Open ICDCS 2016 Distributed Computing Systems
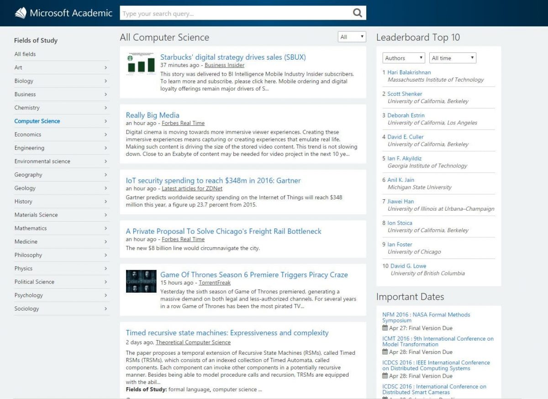 pyautogui.click(x=436, y=365)
